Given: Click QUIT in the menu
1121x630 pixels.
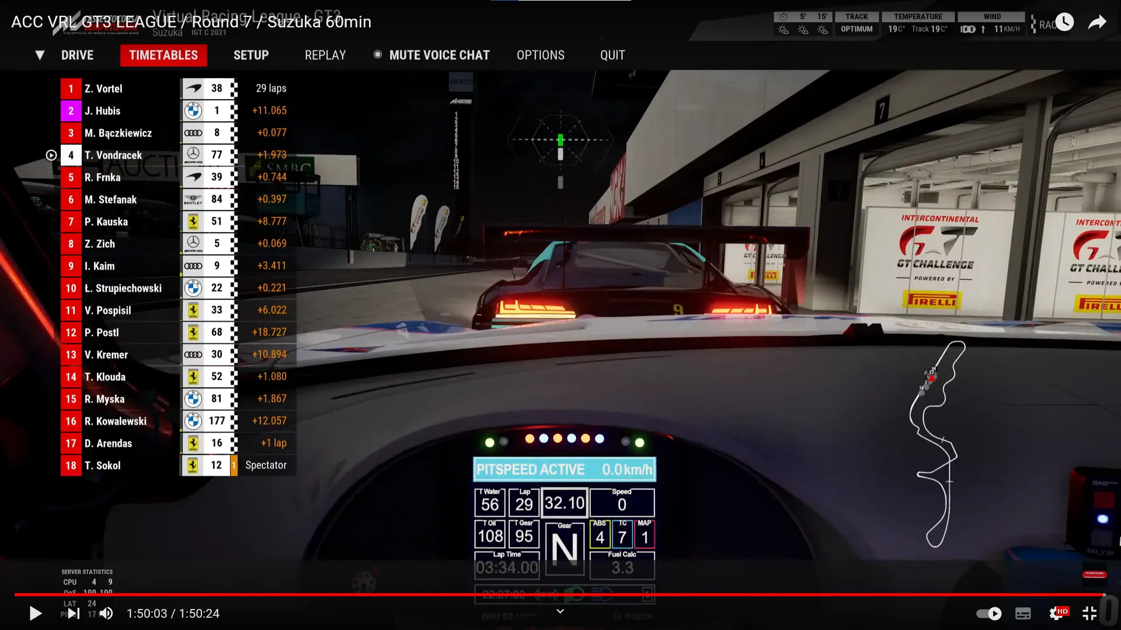Looking at the screenshot, I should 612,55.
